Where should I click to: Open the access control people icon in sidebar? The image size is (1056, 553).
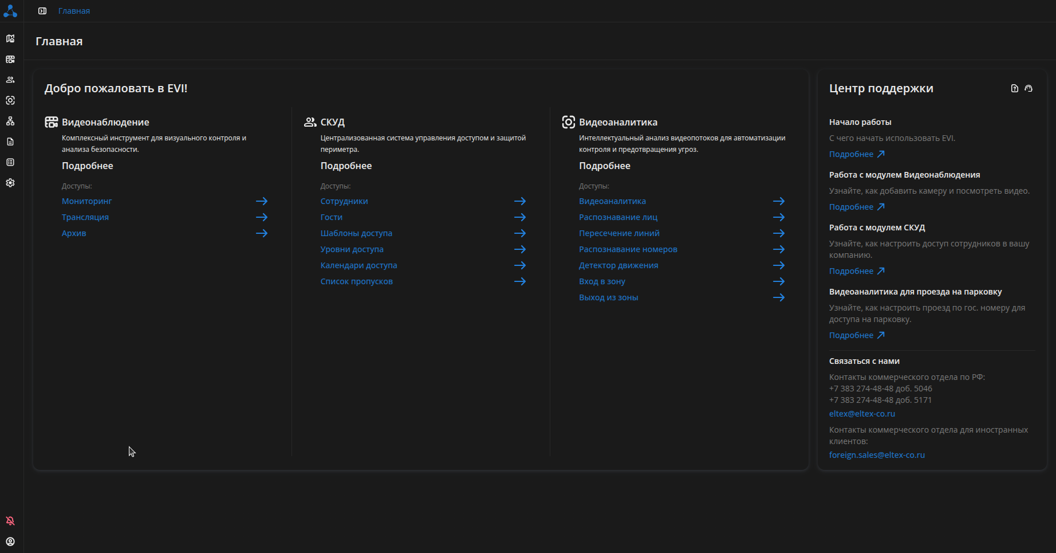10,80
